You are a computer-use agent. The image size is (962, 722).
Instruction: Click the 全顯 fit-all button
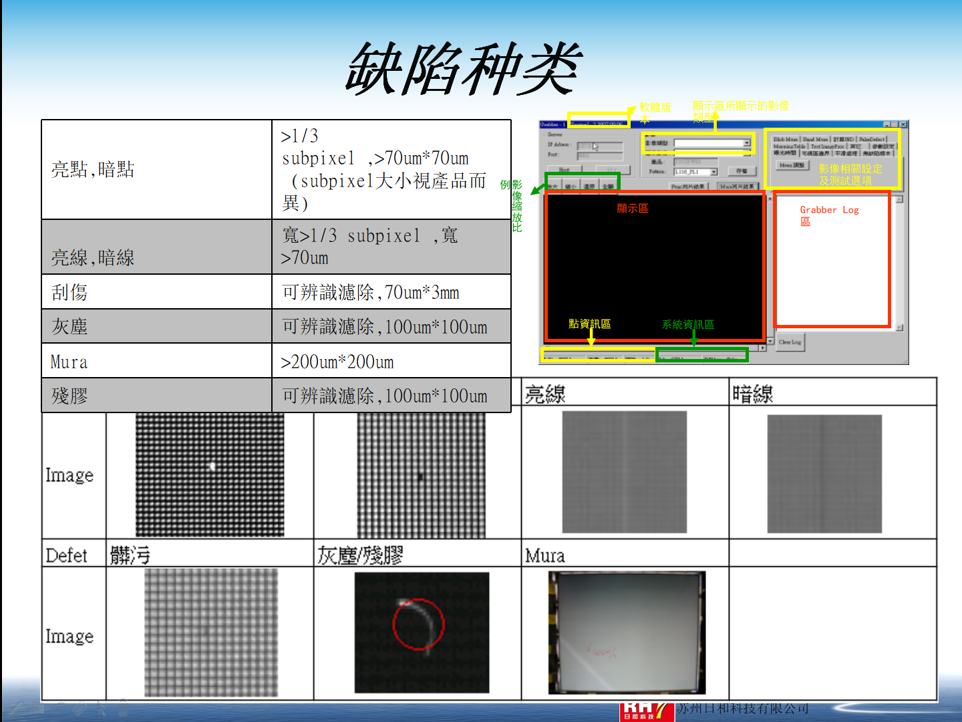[x=608, y=187]
